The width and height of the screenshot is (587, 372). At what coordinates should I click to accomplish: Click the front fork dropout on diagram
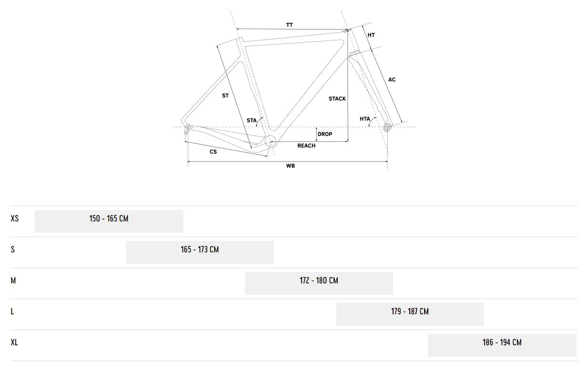click(387, 127)
